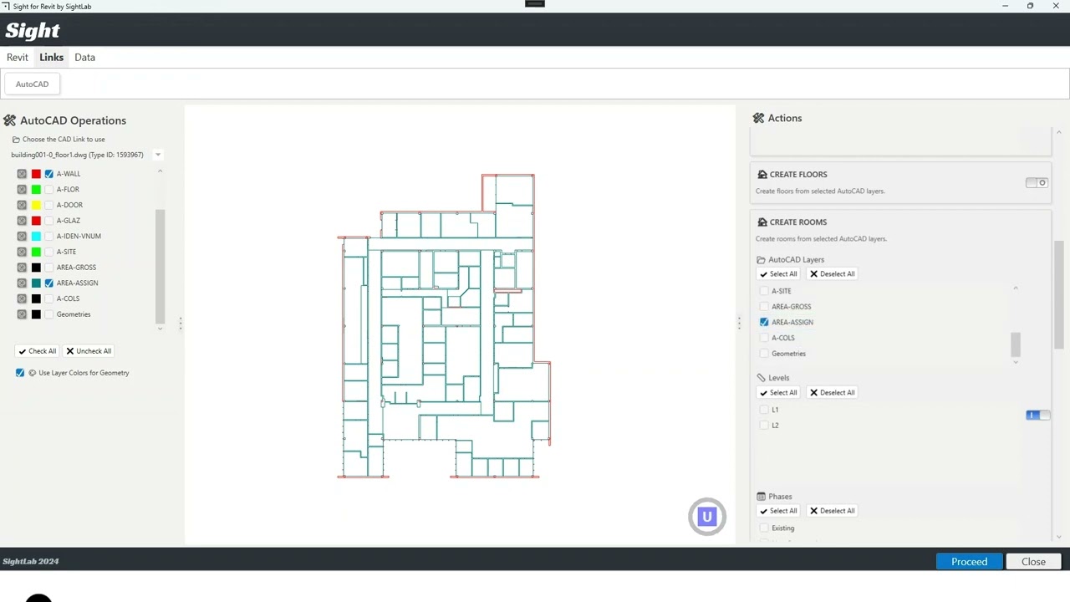
Task: Check the A-DOOR layer checkbox
Action: (49, 205)
